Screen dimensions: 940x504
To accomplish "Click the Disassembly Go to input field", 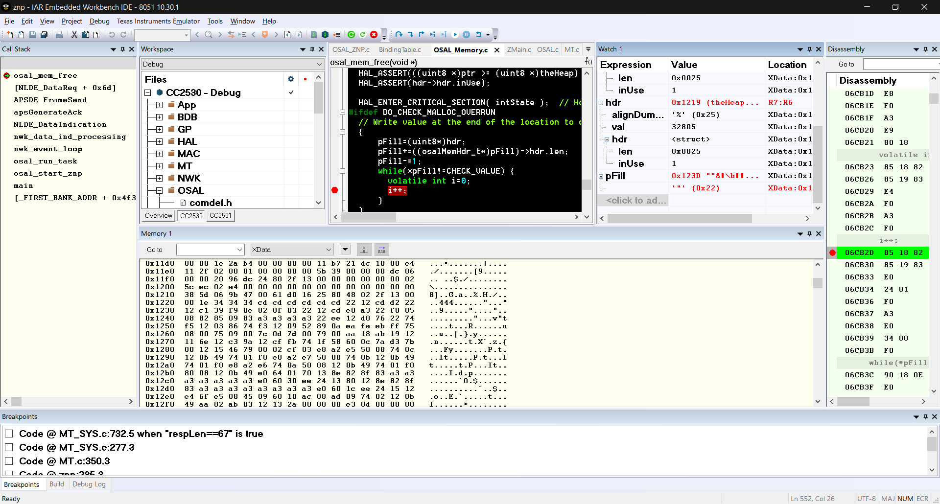I will click(x=901, y=64).
